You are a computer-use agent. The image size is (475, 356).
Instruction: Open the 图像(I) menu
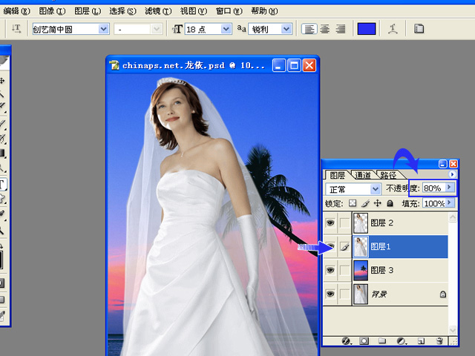[x=52, y=11]
